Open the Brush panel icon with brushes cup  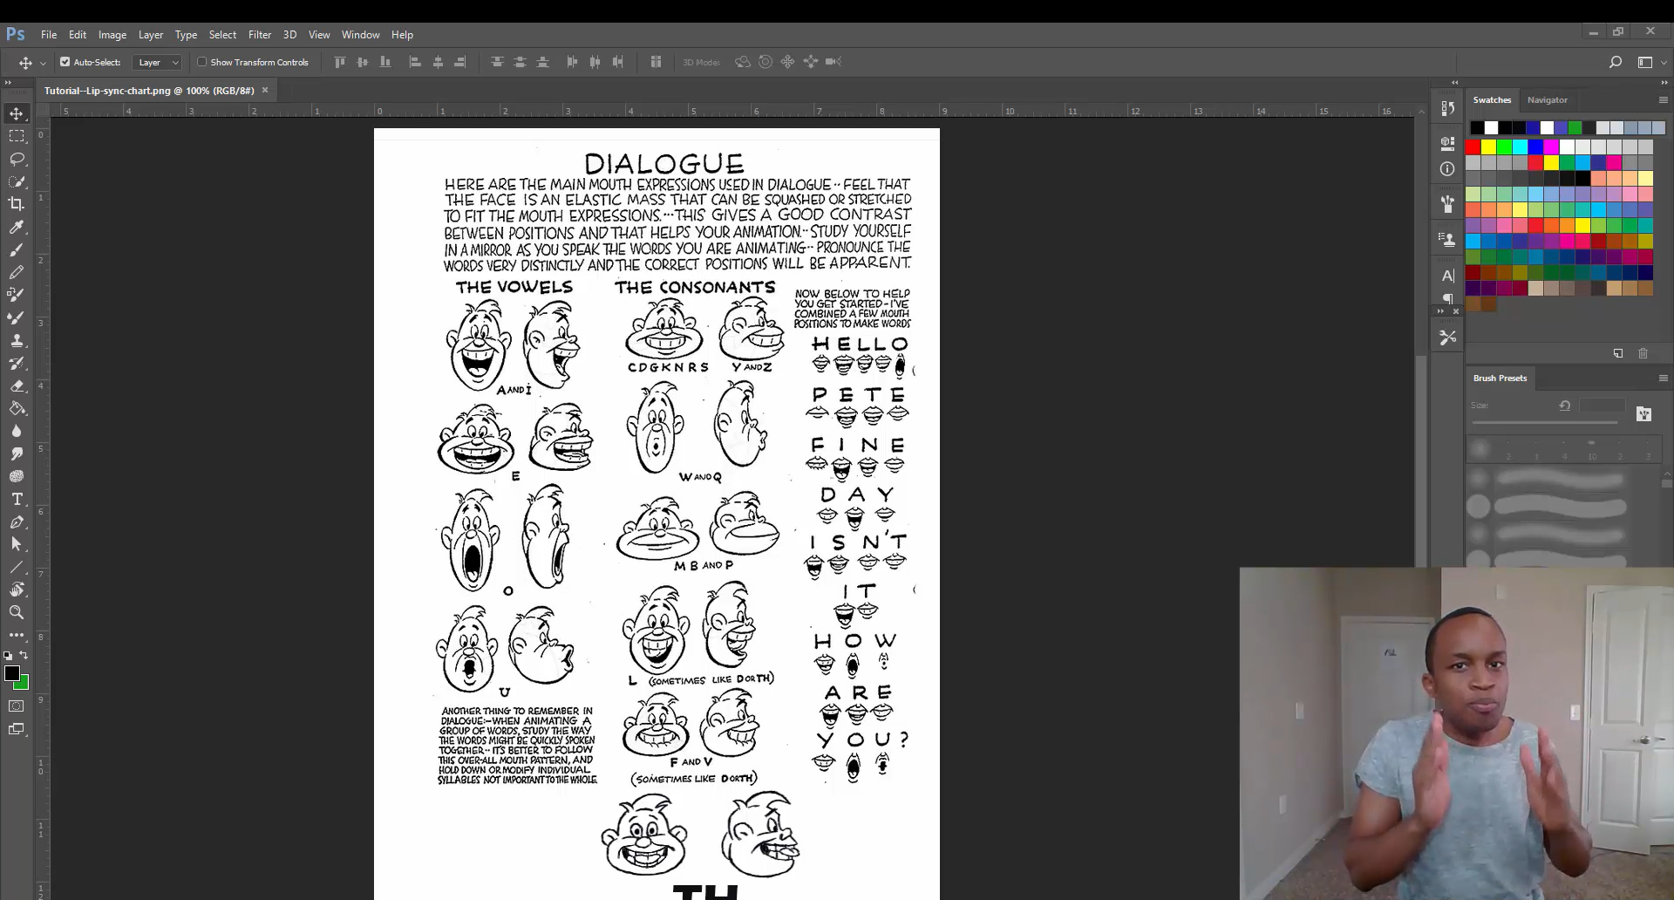pos(1448,204)
